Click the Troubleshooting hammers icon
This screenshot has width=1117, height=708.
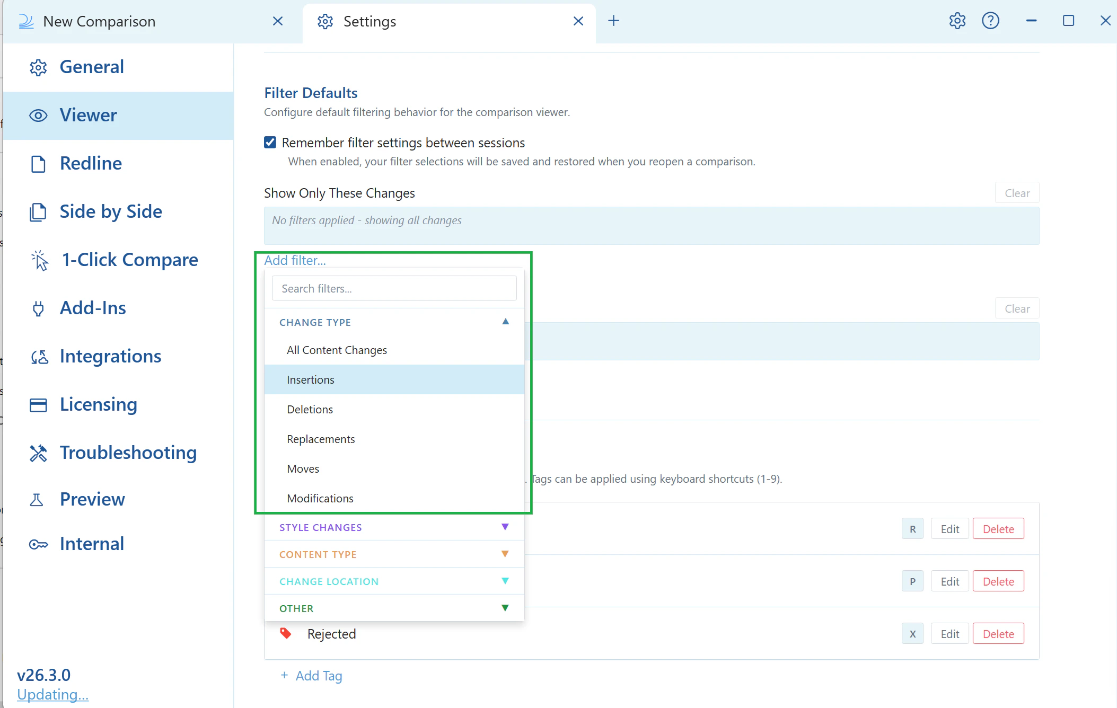tap(38, 453)
